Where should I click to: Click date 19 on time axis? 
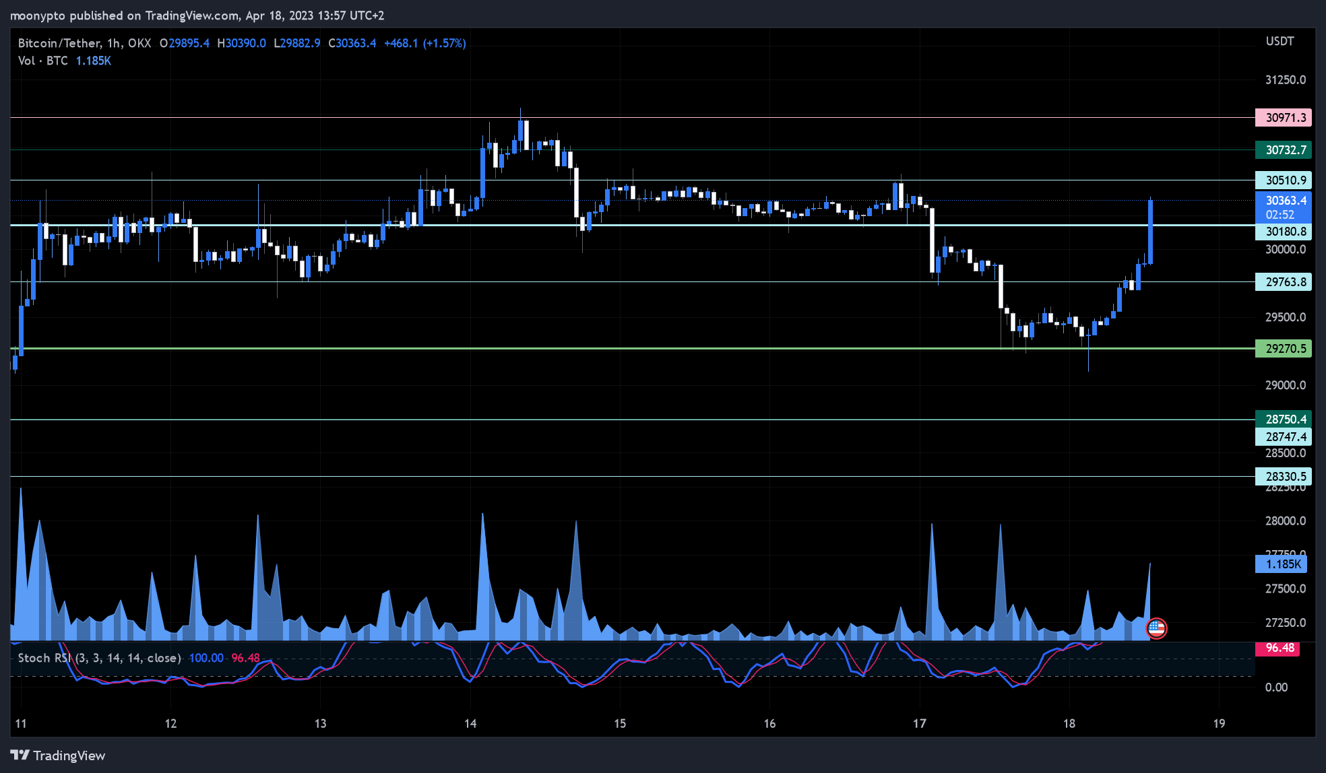[x=1219, y=724]
